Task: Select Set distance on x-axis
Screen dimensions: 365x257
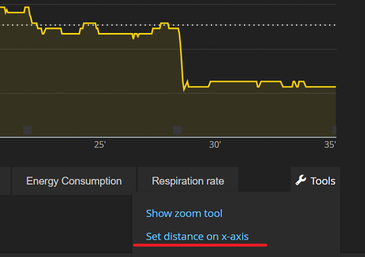Action: 197,237
